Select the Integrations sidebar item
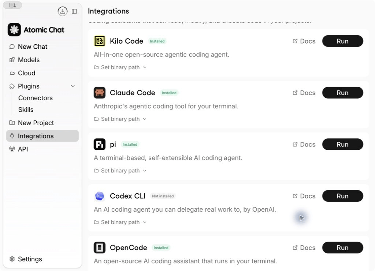Image resolution: width=375 pixels, height=271 pixels. [42, 136]
